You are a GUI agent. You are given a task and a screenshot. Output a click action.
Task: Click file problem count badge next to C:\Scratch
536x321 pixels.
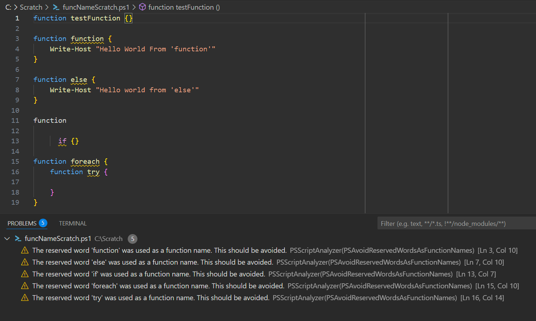point(132,239)
